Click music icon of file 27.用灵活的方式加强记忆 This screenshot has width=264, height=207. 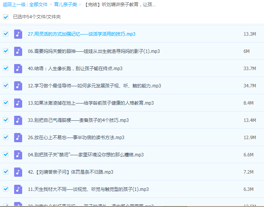pos(18,34)
